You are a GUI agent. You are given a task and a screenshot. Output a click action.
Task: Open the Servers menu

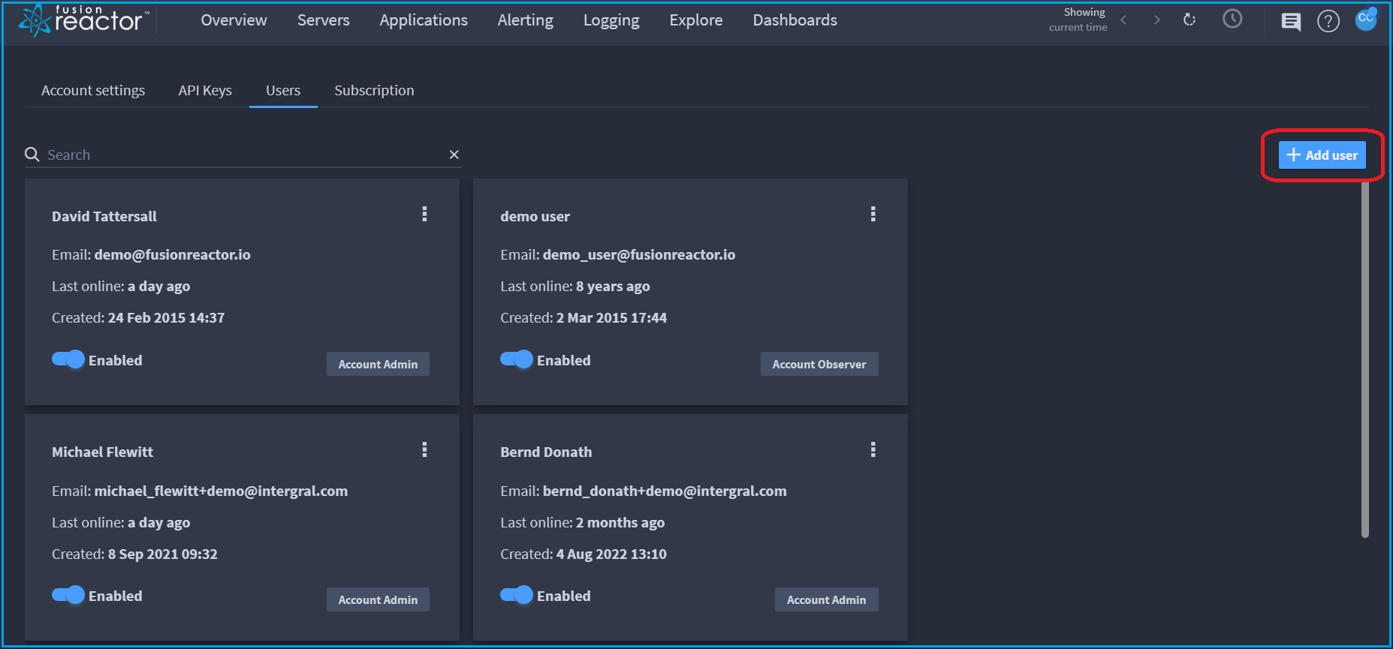(x=324, y=20)
